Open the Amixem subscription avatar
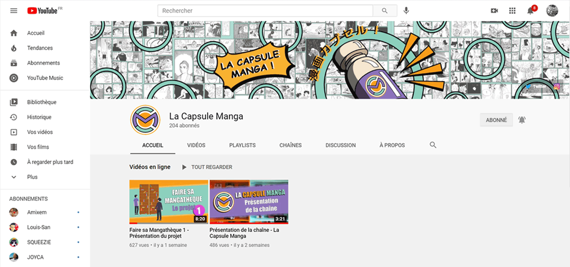 click(14, 212)
